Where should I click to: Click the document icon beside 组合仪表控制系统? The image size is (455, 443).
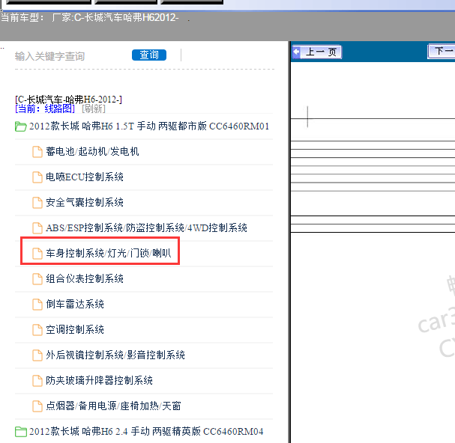[37, 279]
